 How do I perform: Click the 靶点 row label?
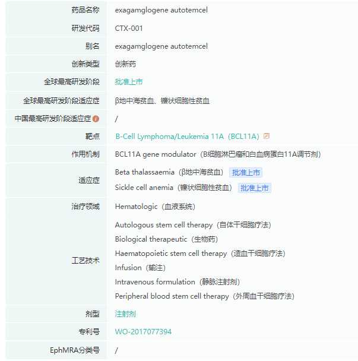click(93, 137)
